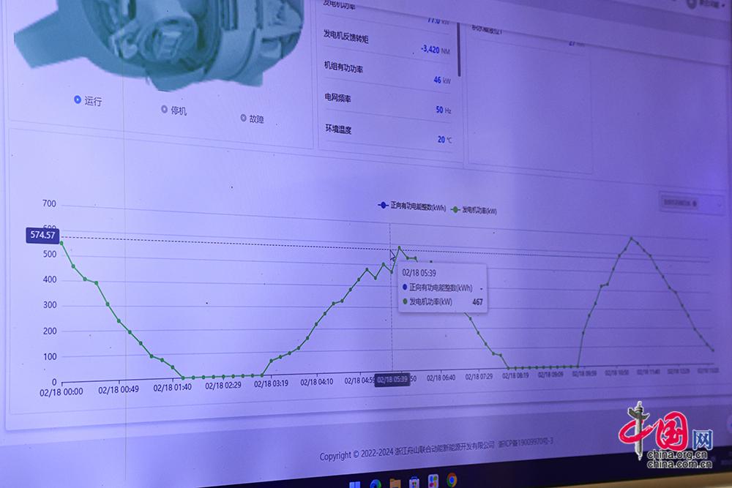Click the 574.57 y-axis value marker
This screenshot has height=488, width=732.
click(42, 235)
